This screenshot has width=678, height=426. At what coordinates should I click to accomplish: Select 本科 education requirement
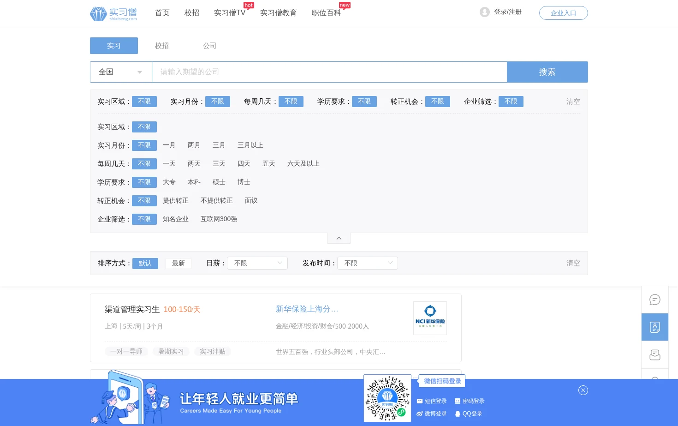[x=194, y=182]
